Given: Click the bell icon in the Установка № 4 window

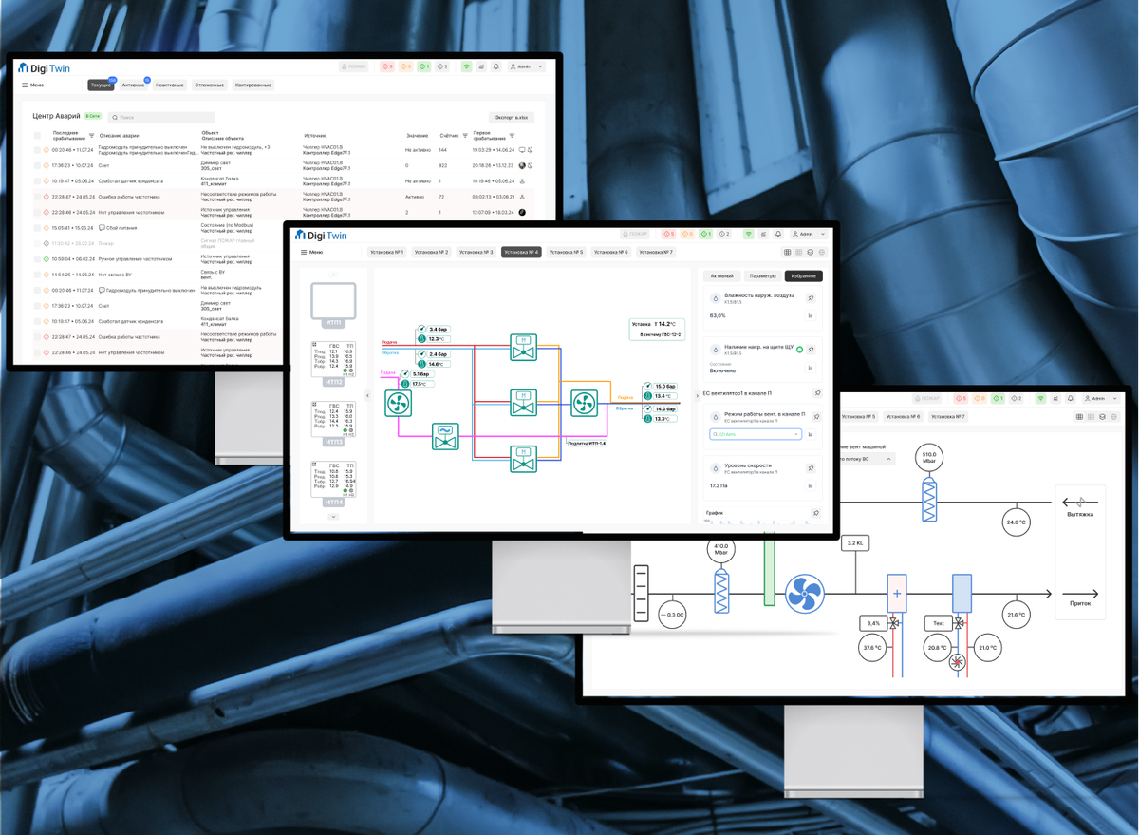Looking at the screenshot, I should click(x=778, y=234).
